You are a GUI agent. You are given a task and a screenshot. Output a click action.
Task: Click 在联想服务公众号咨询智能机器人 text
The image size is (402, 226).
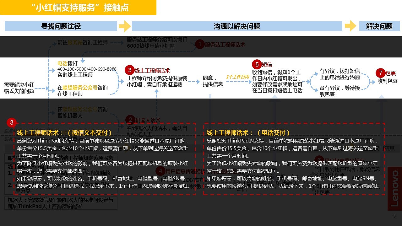[83, 112]
